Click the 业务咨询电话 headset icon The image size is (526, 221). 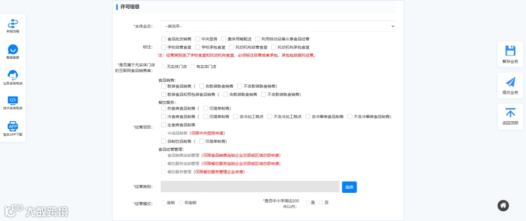click(x=13, y=75)
